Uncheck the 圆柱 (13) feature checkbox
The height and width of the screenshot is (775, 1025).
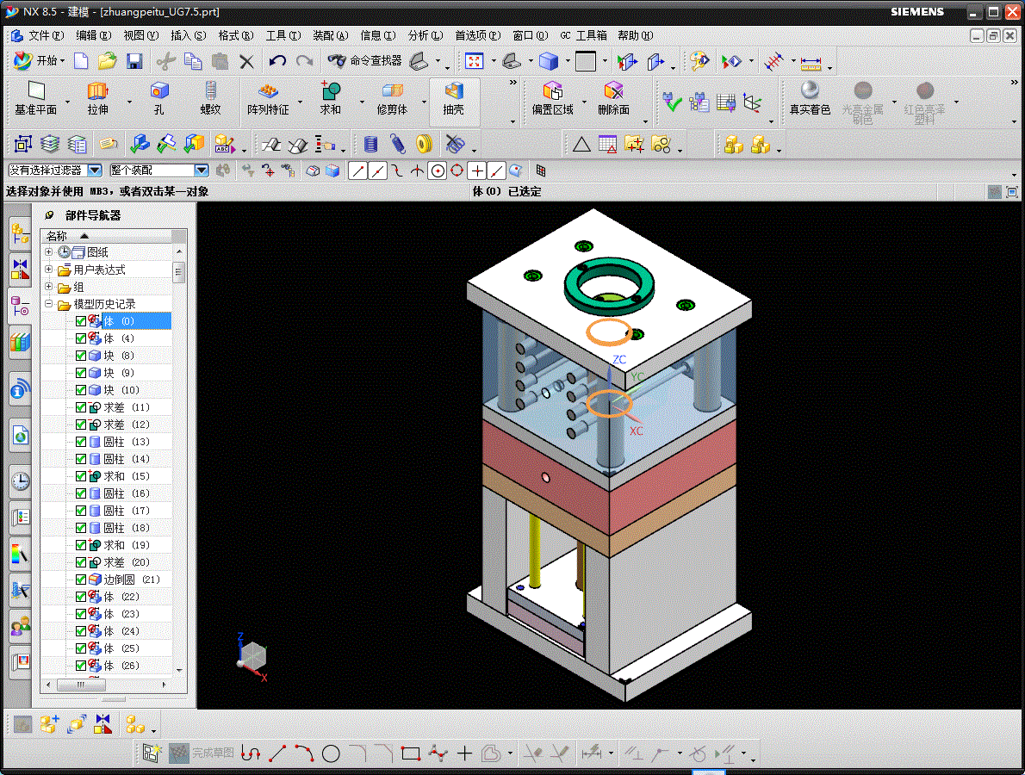tap(80, 442)
